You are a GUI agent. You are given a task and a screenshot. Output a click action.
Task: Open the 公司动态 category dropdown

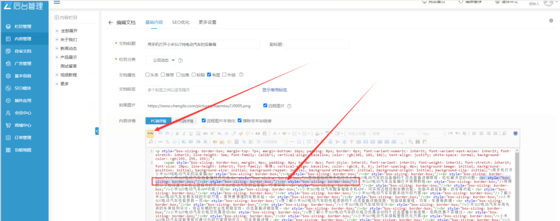[x=161, y=60]
